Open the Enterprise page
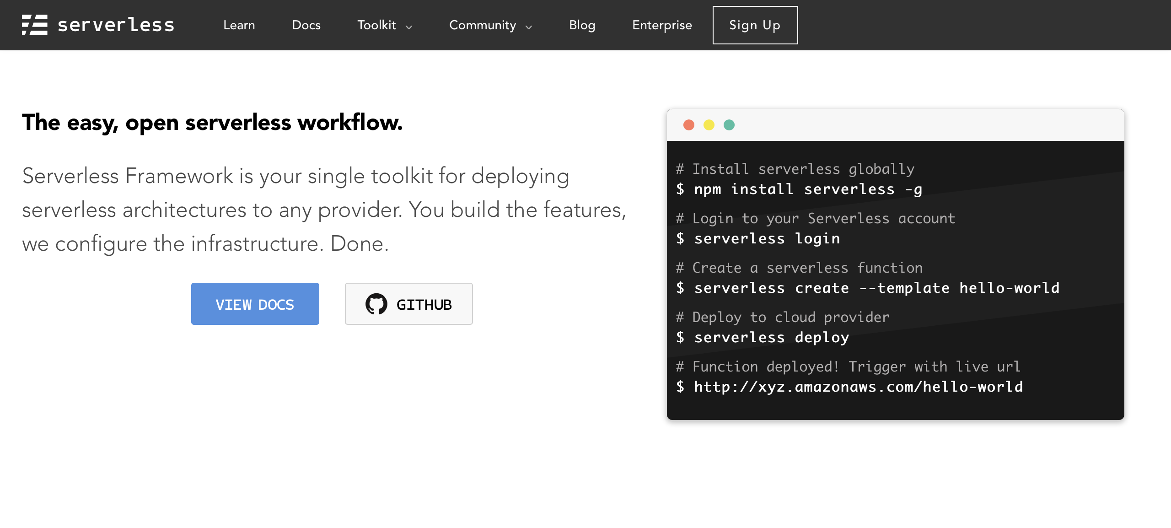 point(662,25)
